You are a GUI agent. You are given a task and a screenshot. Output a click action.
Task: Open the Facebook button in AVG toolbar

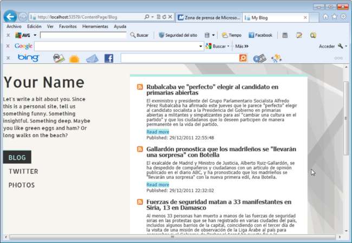point(260,35)
